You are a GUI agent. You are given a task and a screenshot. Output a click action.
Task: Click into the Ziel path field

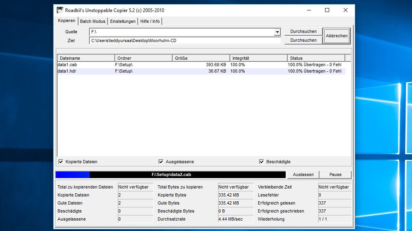point(185,41)
